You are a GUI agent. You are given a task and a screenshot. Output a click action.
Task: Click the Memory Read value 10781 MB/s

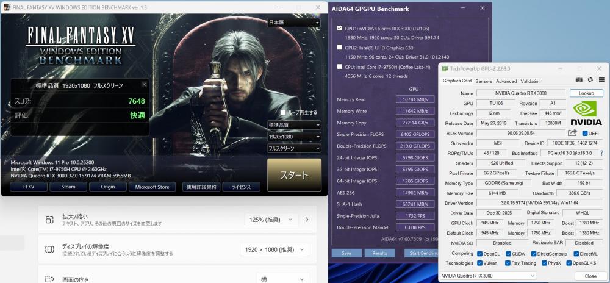(415, 99)
